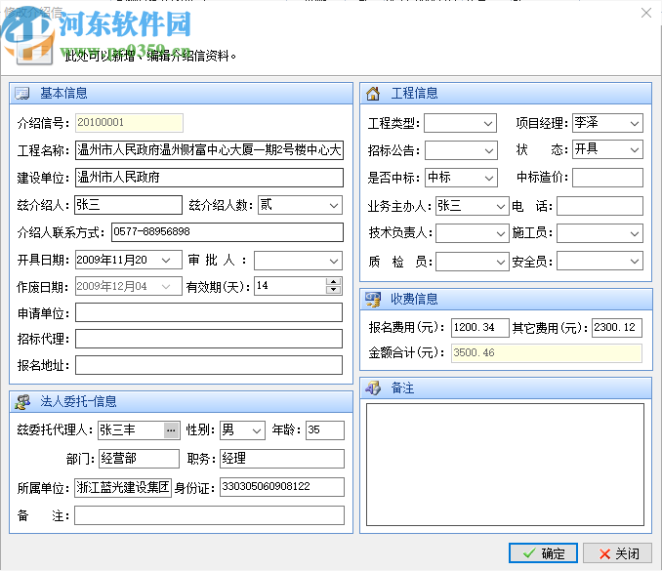Open the 工程类型 dropdown
662x571 pixels.
487,124
